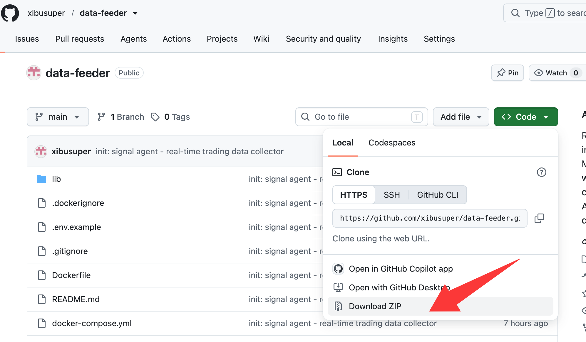Choose Open in GitHub Copilot app

click(x=440, y=269)
